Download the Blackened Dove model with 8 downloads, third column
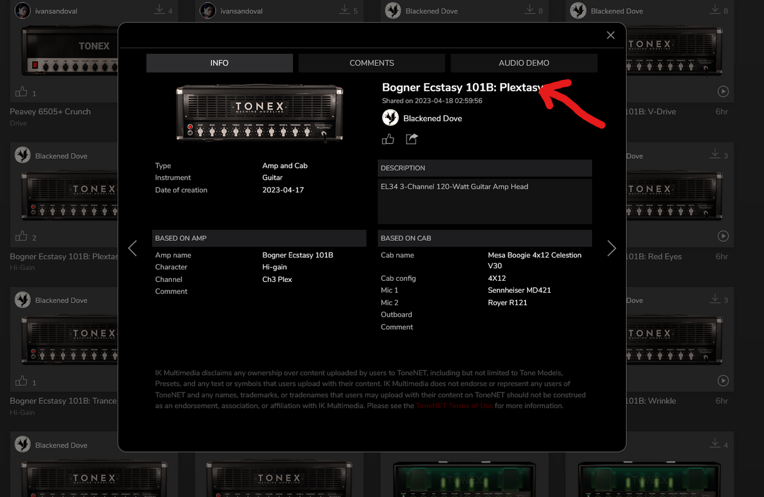The width and height of the screenshot is (764, 497). pyautogui.click(x=530, y=10)
